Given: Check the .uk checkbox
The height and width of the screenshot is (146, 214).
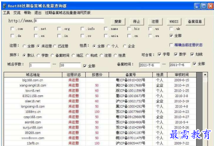Looking at the screenshot, I should click(x=171, y=29).
